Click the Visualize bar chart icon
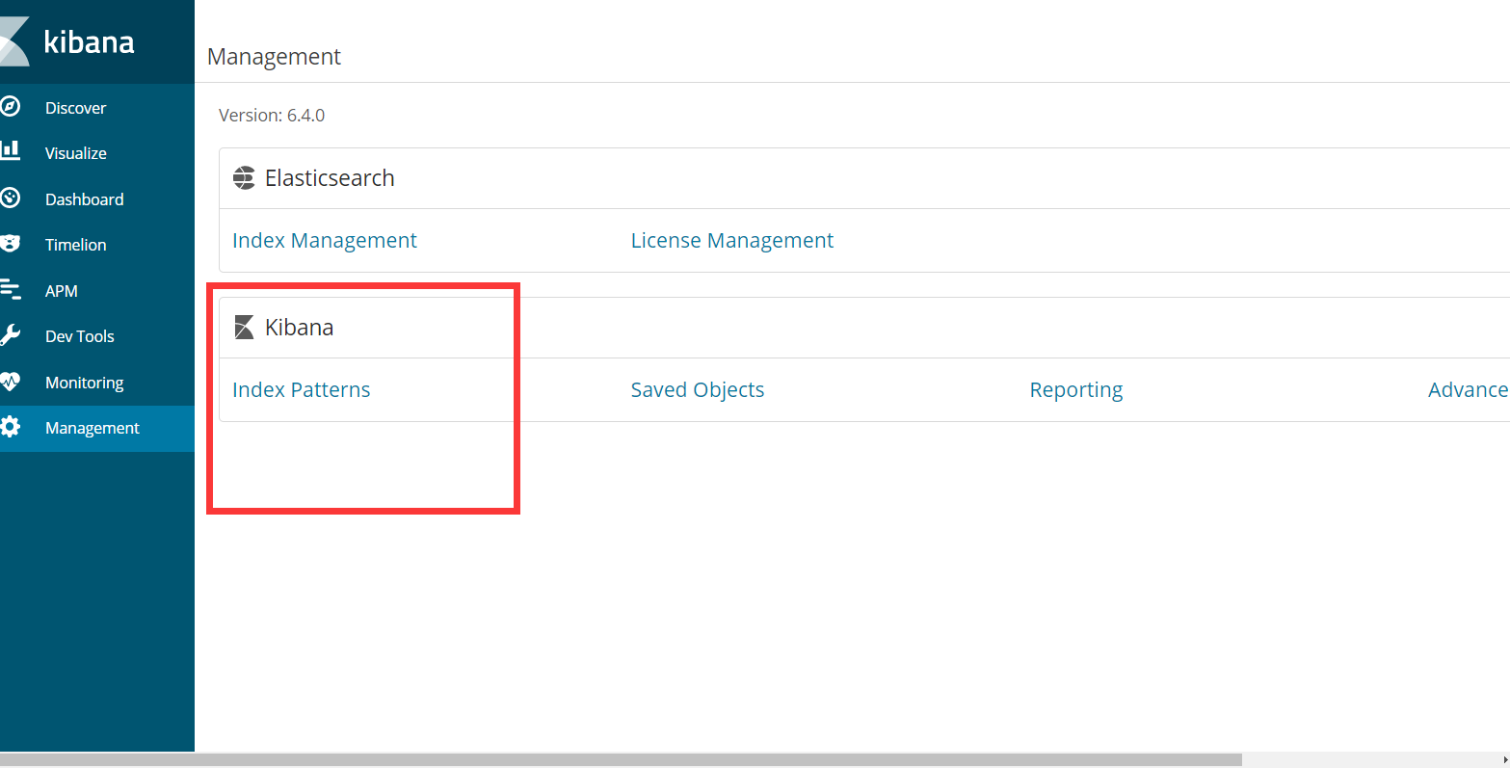 [10, 150]
